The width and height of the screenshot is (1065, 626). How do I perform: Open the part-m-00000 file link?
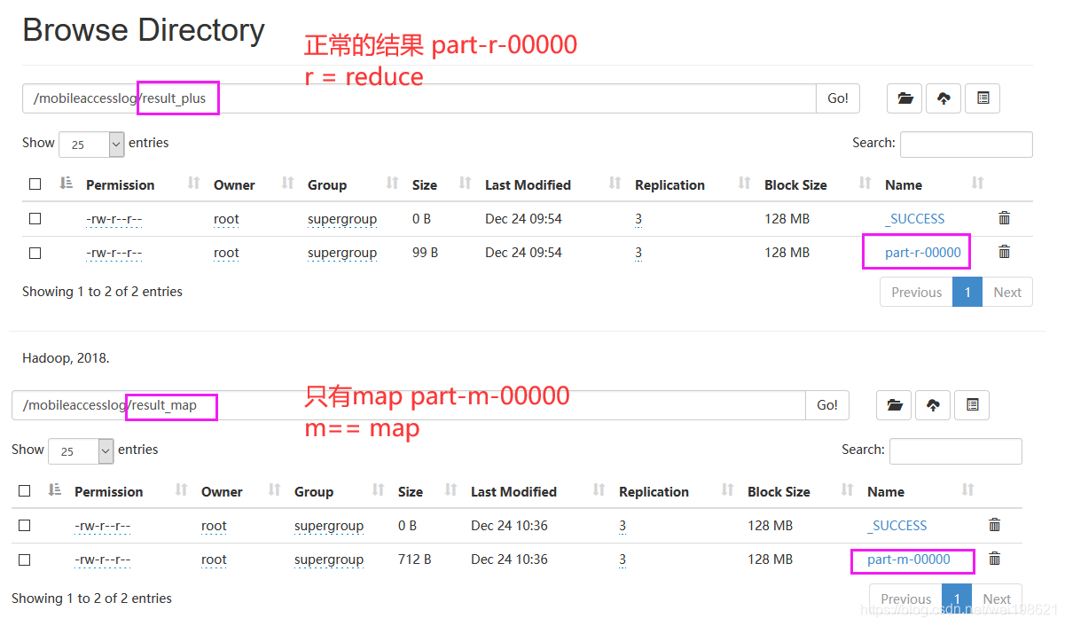pos(909,559)
